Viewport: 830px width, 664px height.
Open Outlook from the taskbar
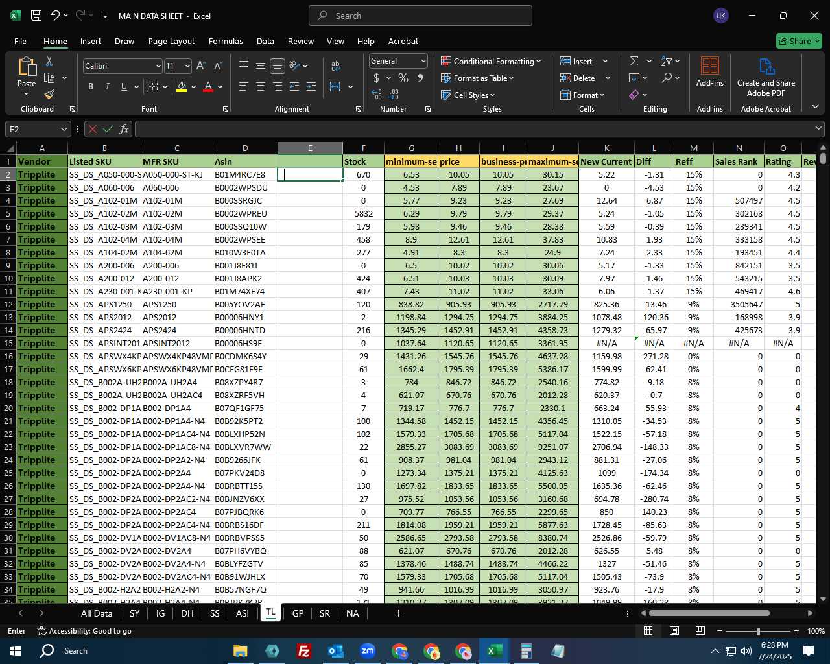tap(335, 650)
